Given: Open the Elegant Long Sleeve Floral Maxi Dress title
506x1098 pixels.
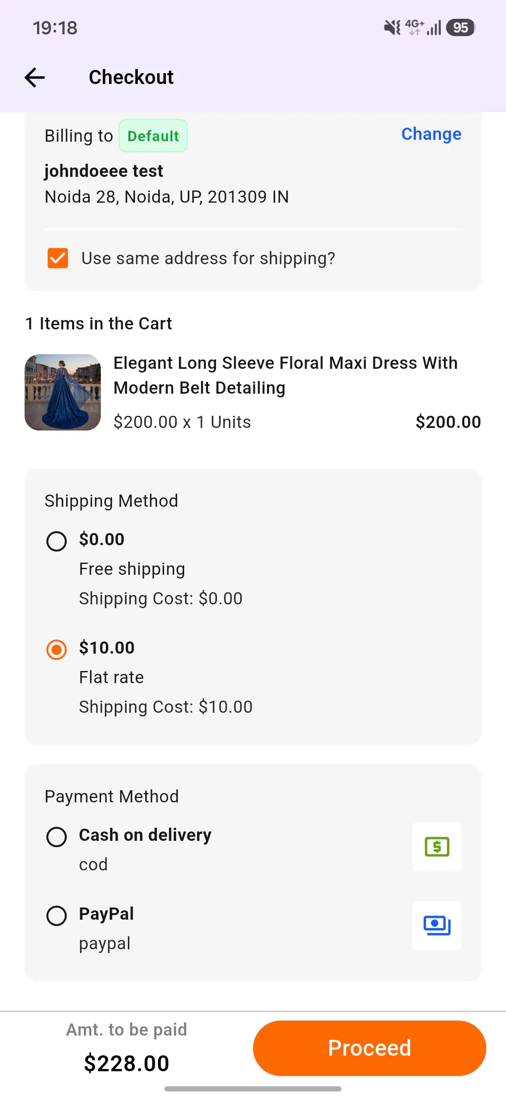Looking at the screenshot, I should 285,375.
